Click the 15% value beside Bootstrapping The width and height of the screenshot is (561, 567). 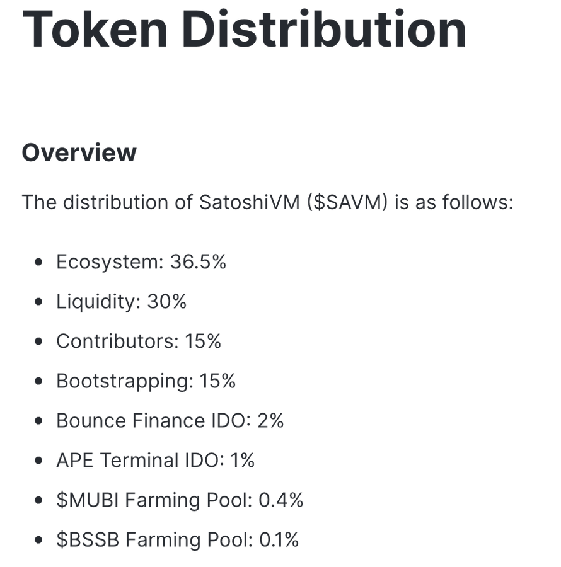pyautogui.click(x=217, y=381)
